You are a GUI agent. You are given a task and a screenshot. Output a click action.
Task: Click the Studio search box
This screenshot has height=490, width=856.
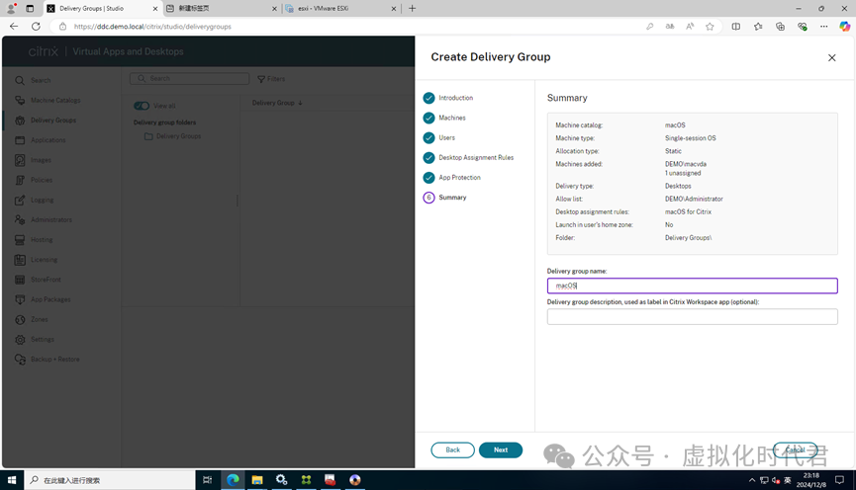(x=189, y=78)
